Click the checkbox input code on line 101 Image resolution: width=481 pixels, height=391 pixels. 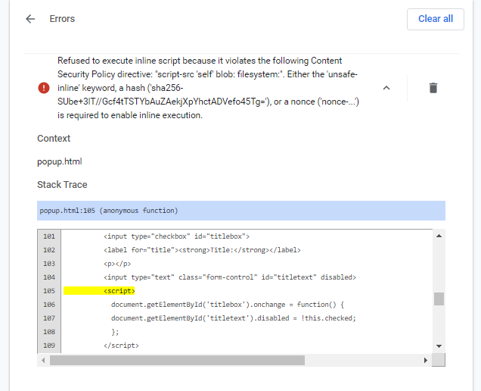177,236
